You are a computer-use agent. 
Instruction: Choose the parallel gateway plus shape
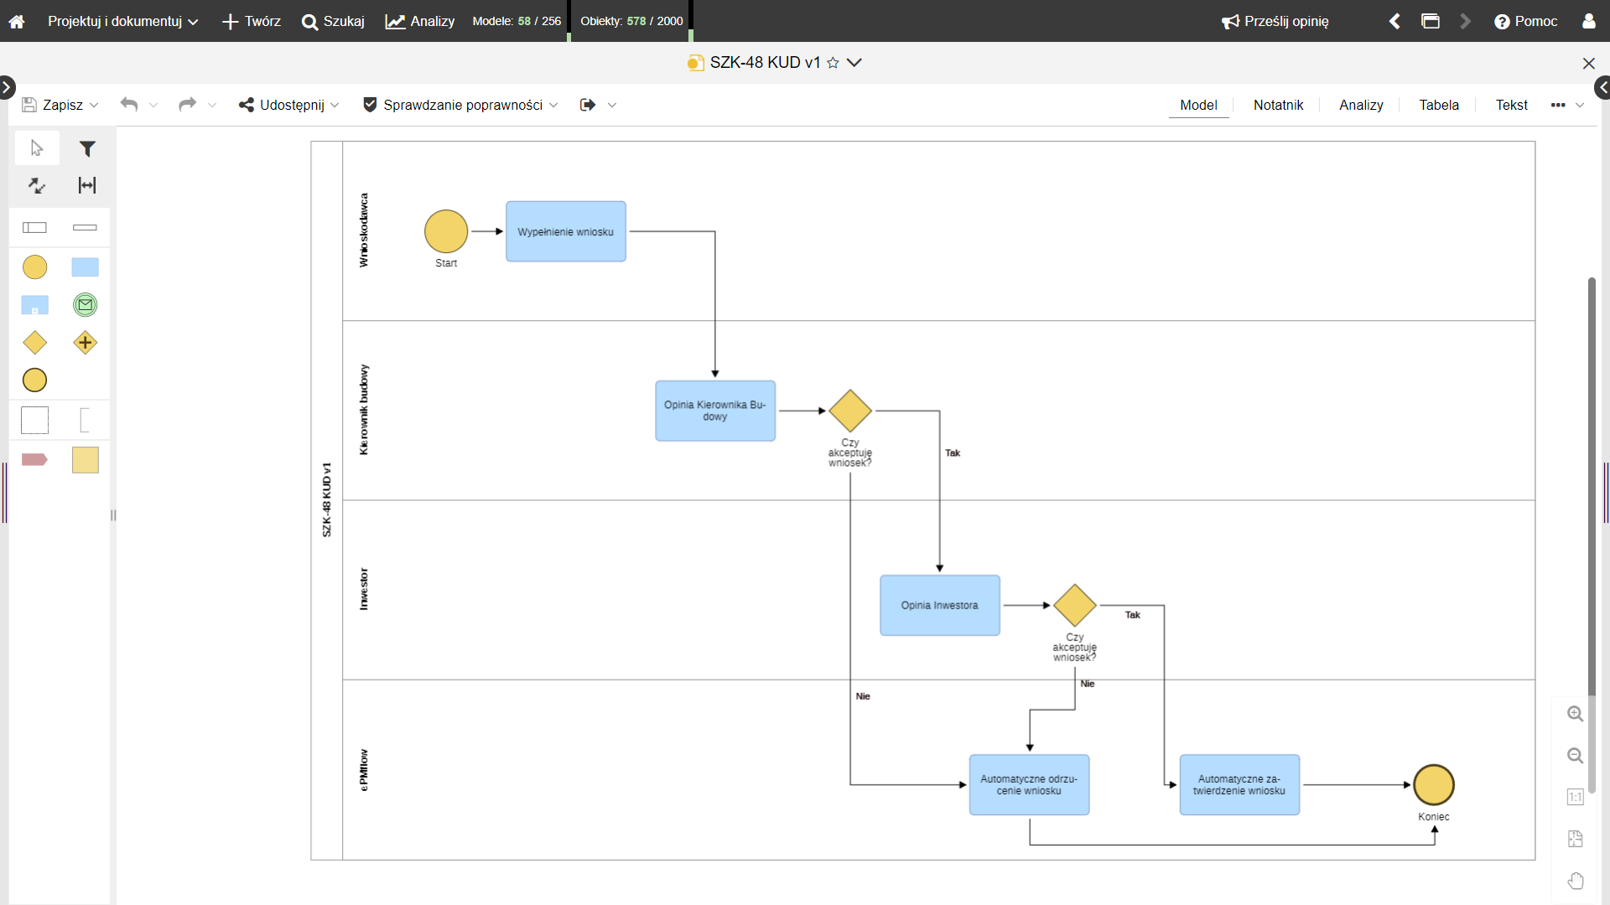point(85,343)
